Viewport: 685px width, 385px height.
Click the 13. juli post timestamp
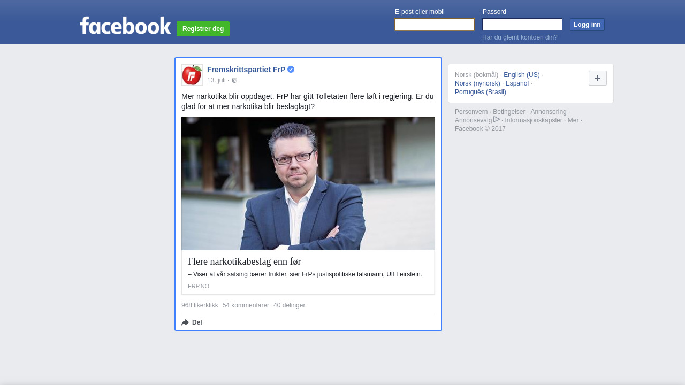click(216, 80)
